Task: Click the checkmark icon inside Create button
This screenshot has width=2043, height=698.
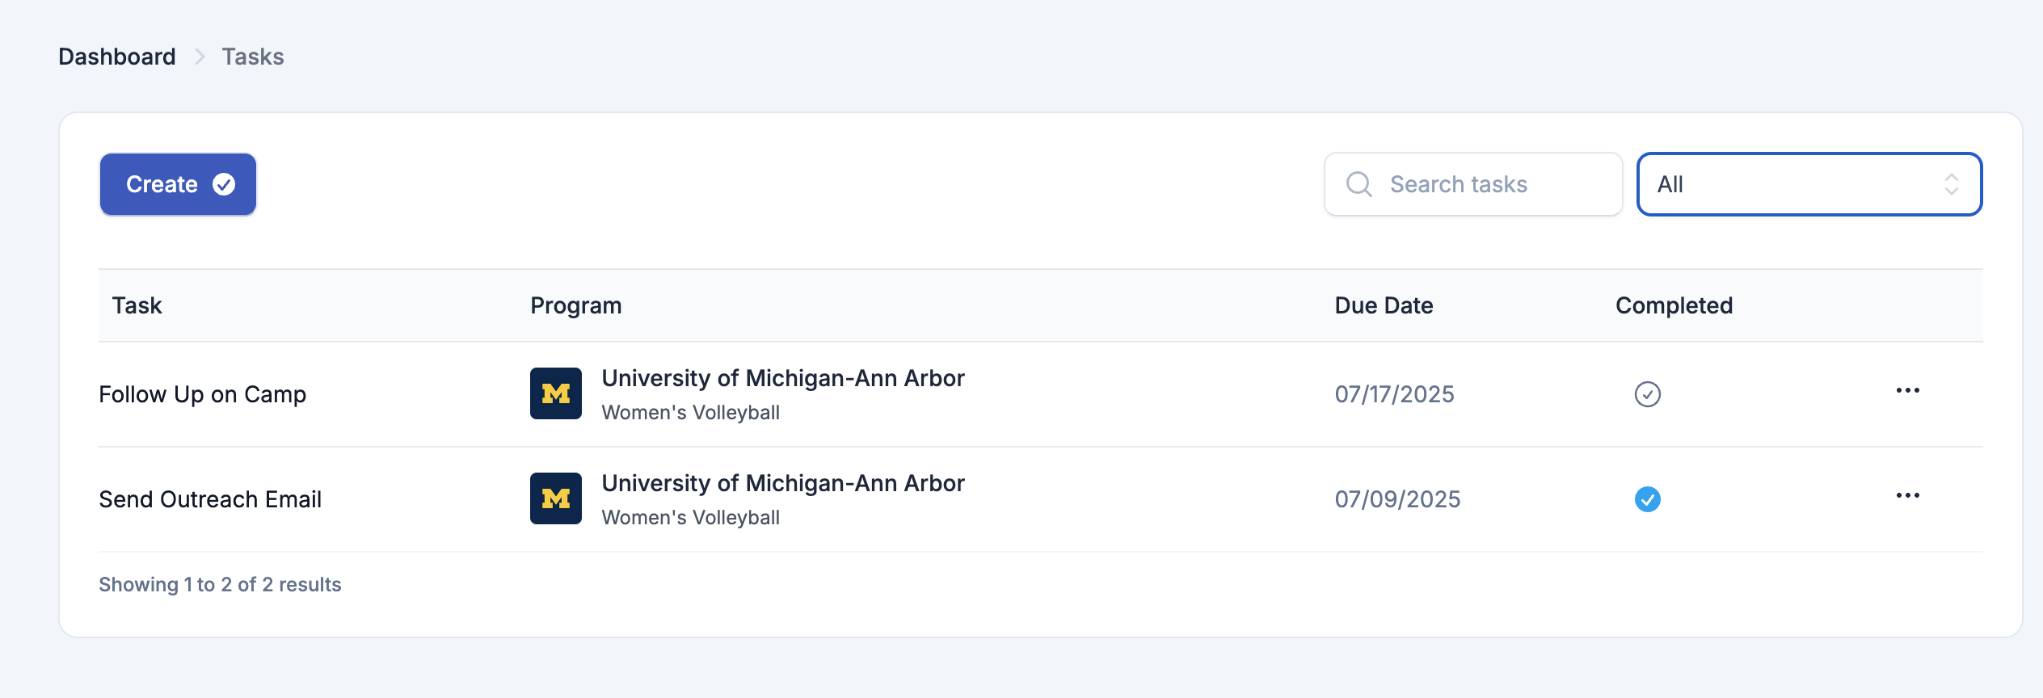Action: tap(224, 184)
